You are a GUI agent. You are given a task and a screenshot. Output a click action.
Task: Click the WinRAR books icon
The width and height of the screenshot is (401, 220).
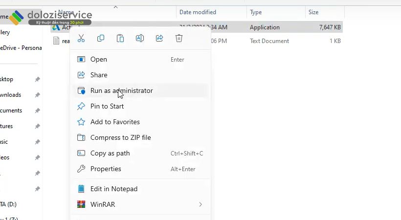[x=81, y=204]
